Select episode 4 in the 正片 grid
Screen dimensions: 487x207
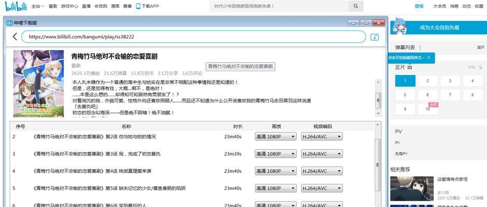[472, 81]
